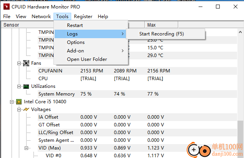Open the Network menu
Screen dimensions: 244x158
(41, 16)
